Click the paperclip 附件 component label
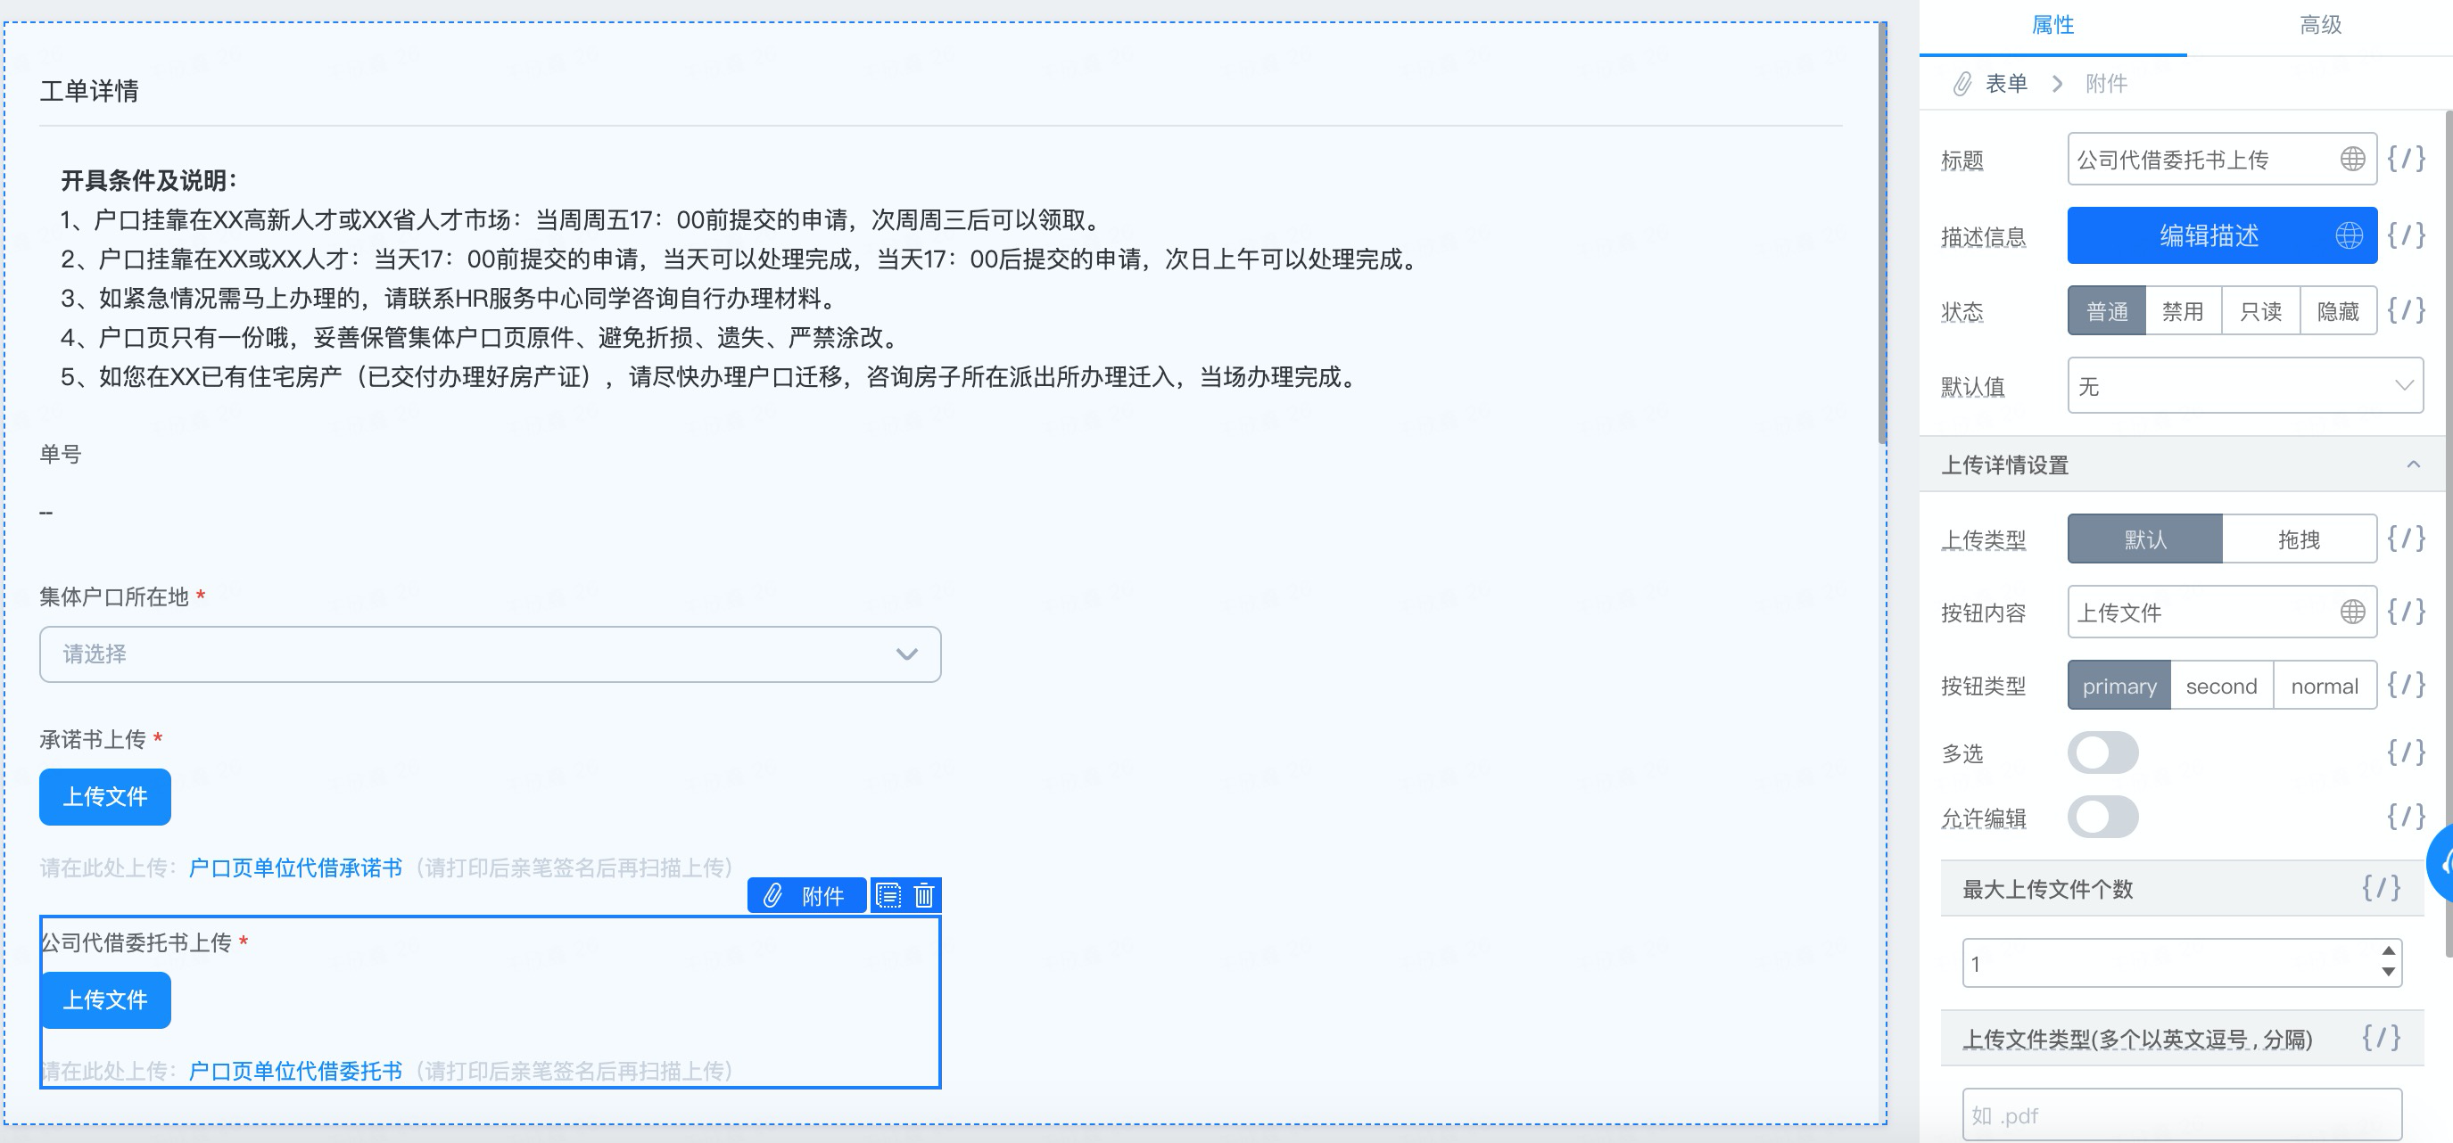This screenshot has width=2453, height=1143. 806,895
